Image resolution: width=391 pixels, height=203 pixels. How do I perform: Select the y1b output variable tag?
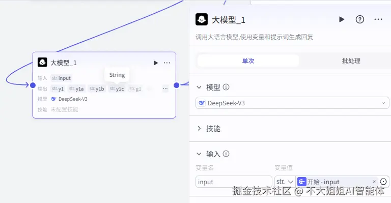97,89
